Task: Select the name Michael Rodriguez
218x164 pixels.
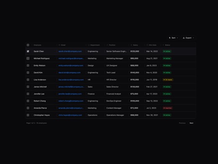Action: click(x=42, y=58)
